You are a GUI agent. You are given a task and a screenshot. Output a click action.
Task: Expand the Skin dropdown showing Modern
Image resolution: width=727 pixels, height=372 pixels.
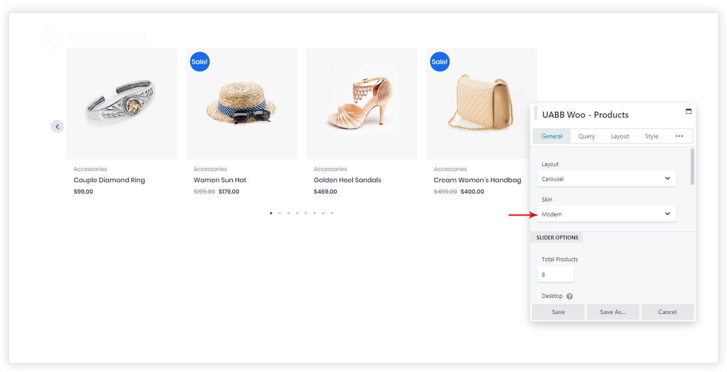point(606,214)
